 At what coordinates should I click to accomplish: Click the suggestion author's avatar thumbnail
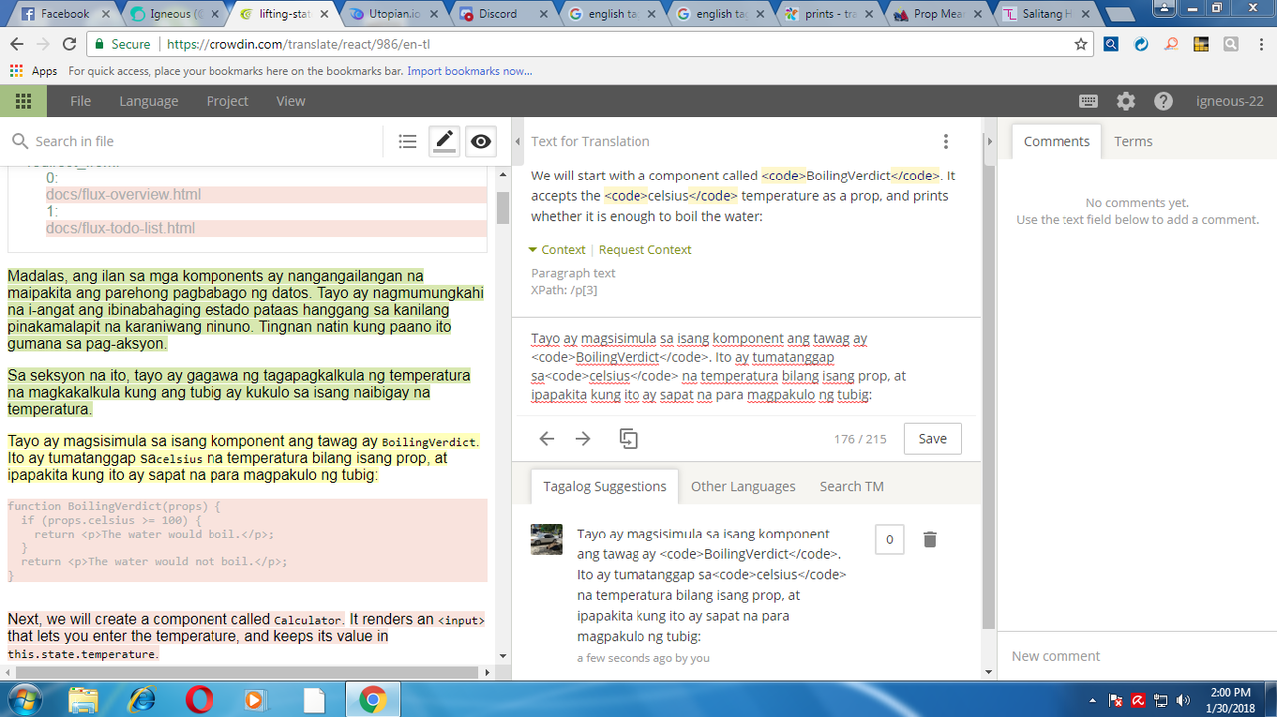[546, 539]
